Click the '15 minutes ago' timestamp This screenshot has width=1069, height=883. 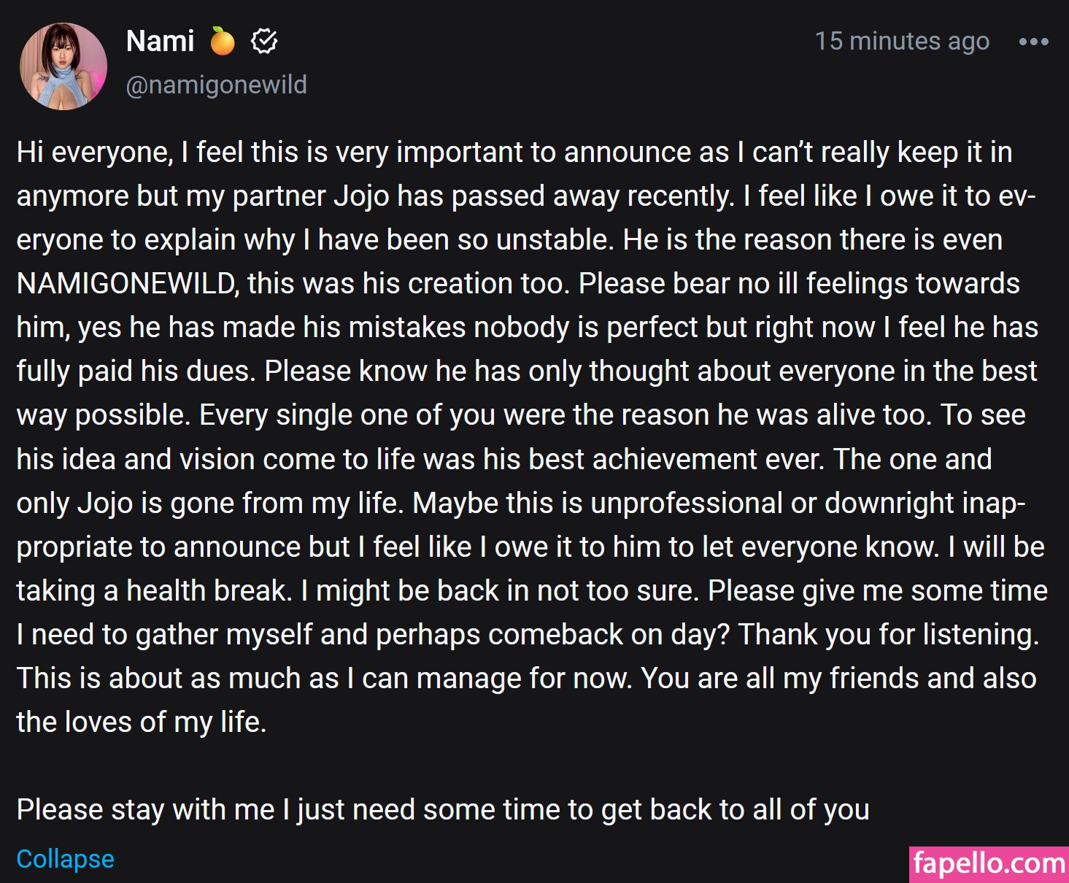pyautogui.click(x=901, y=42)
